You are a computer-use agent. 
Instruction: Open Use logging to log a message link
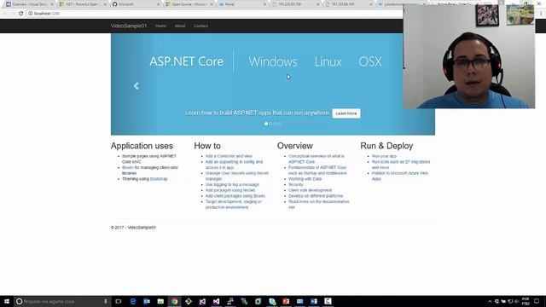[232, 184]
